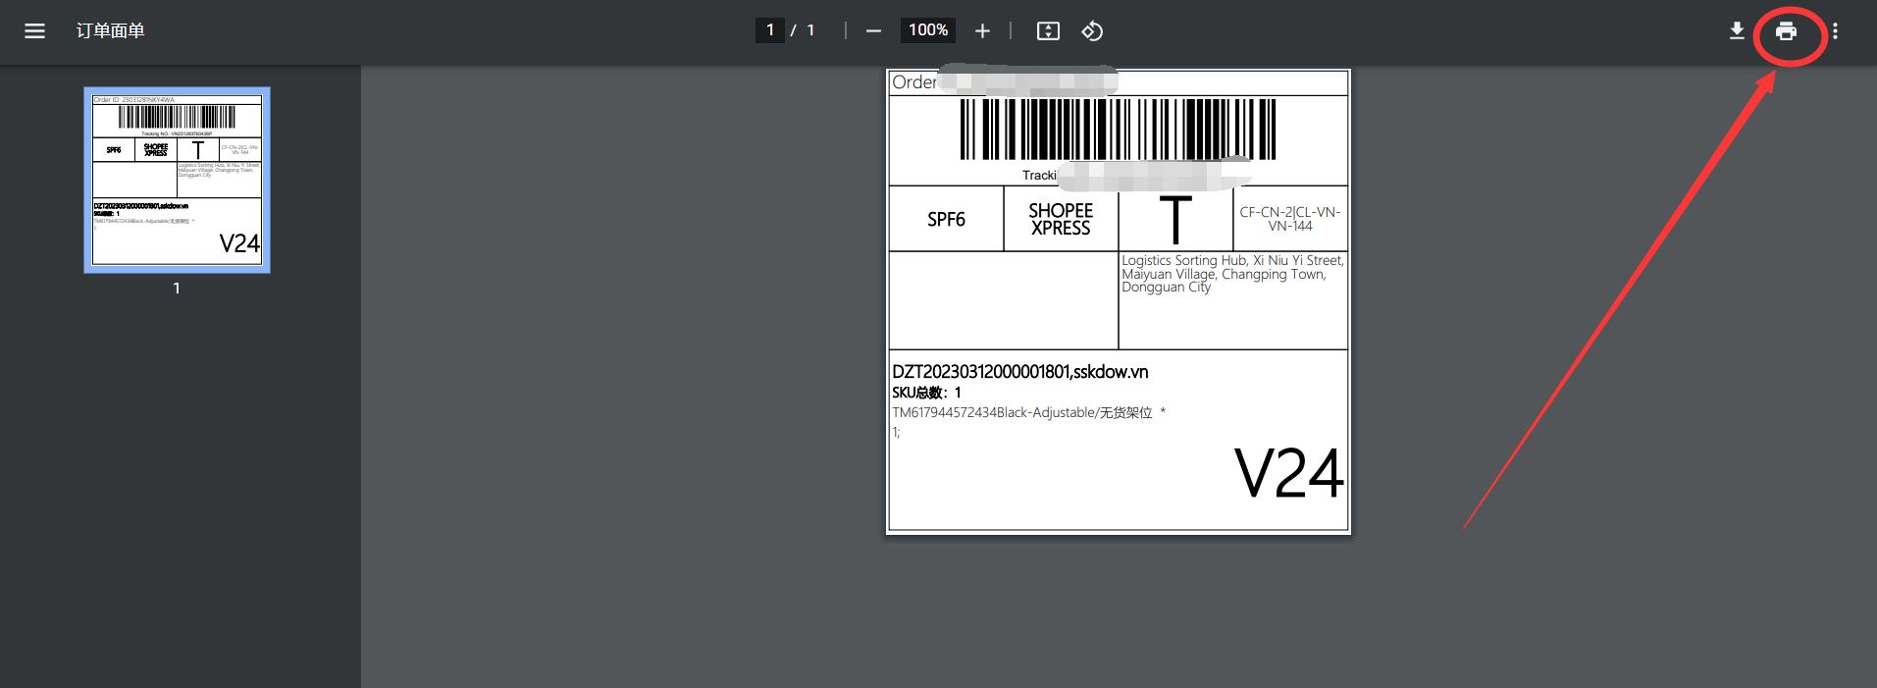
Task: Click the zoom out minus button
Action: [x=873, y=31]
